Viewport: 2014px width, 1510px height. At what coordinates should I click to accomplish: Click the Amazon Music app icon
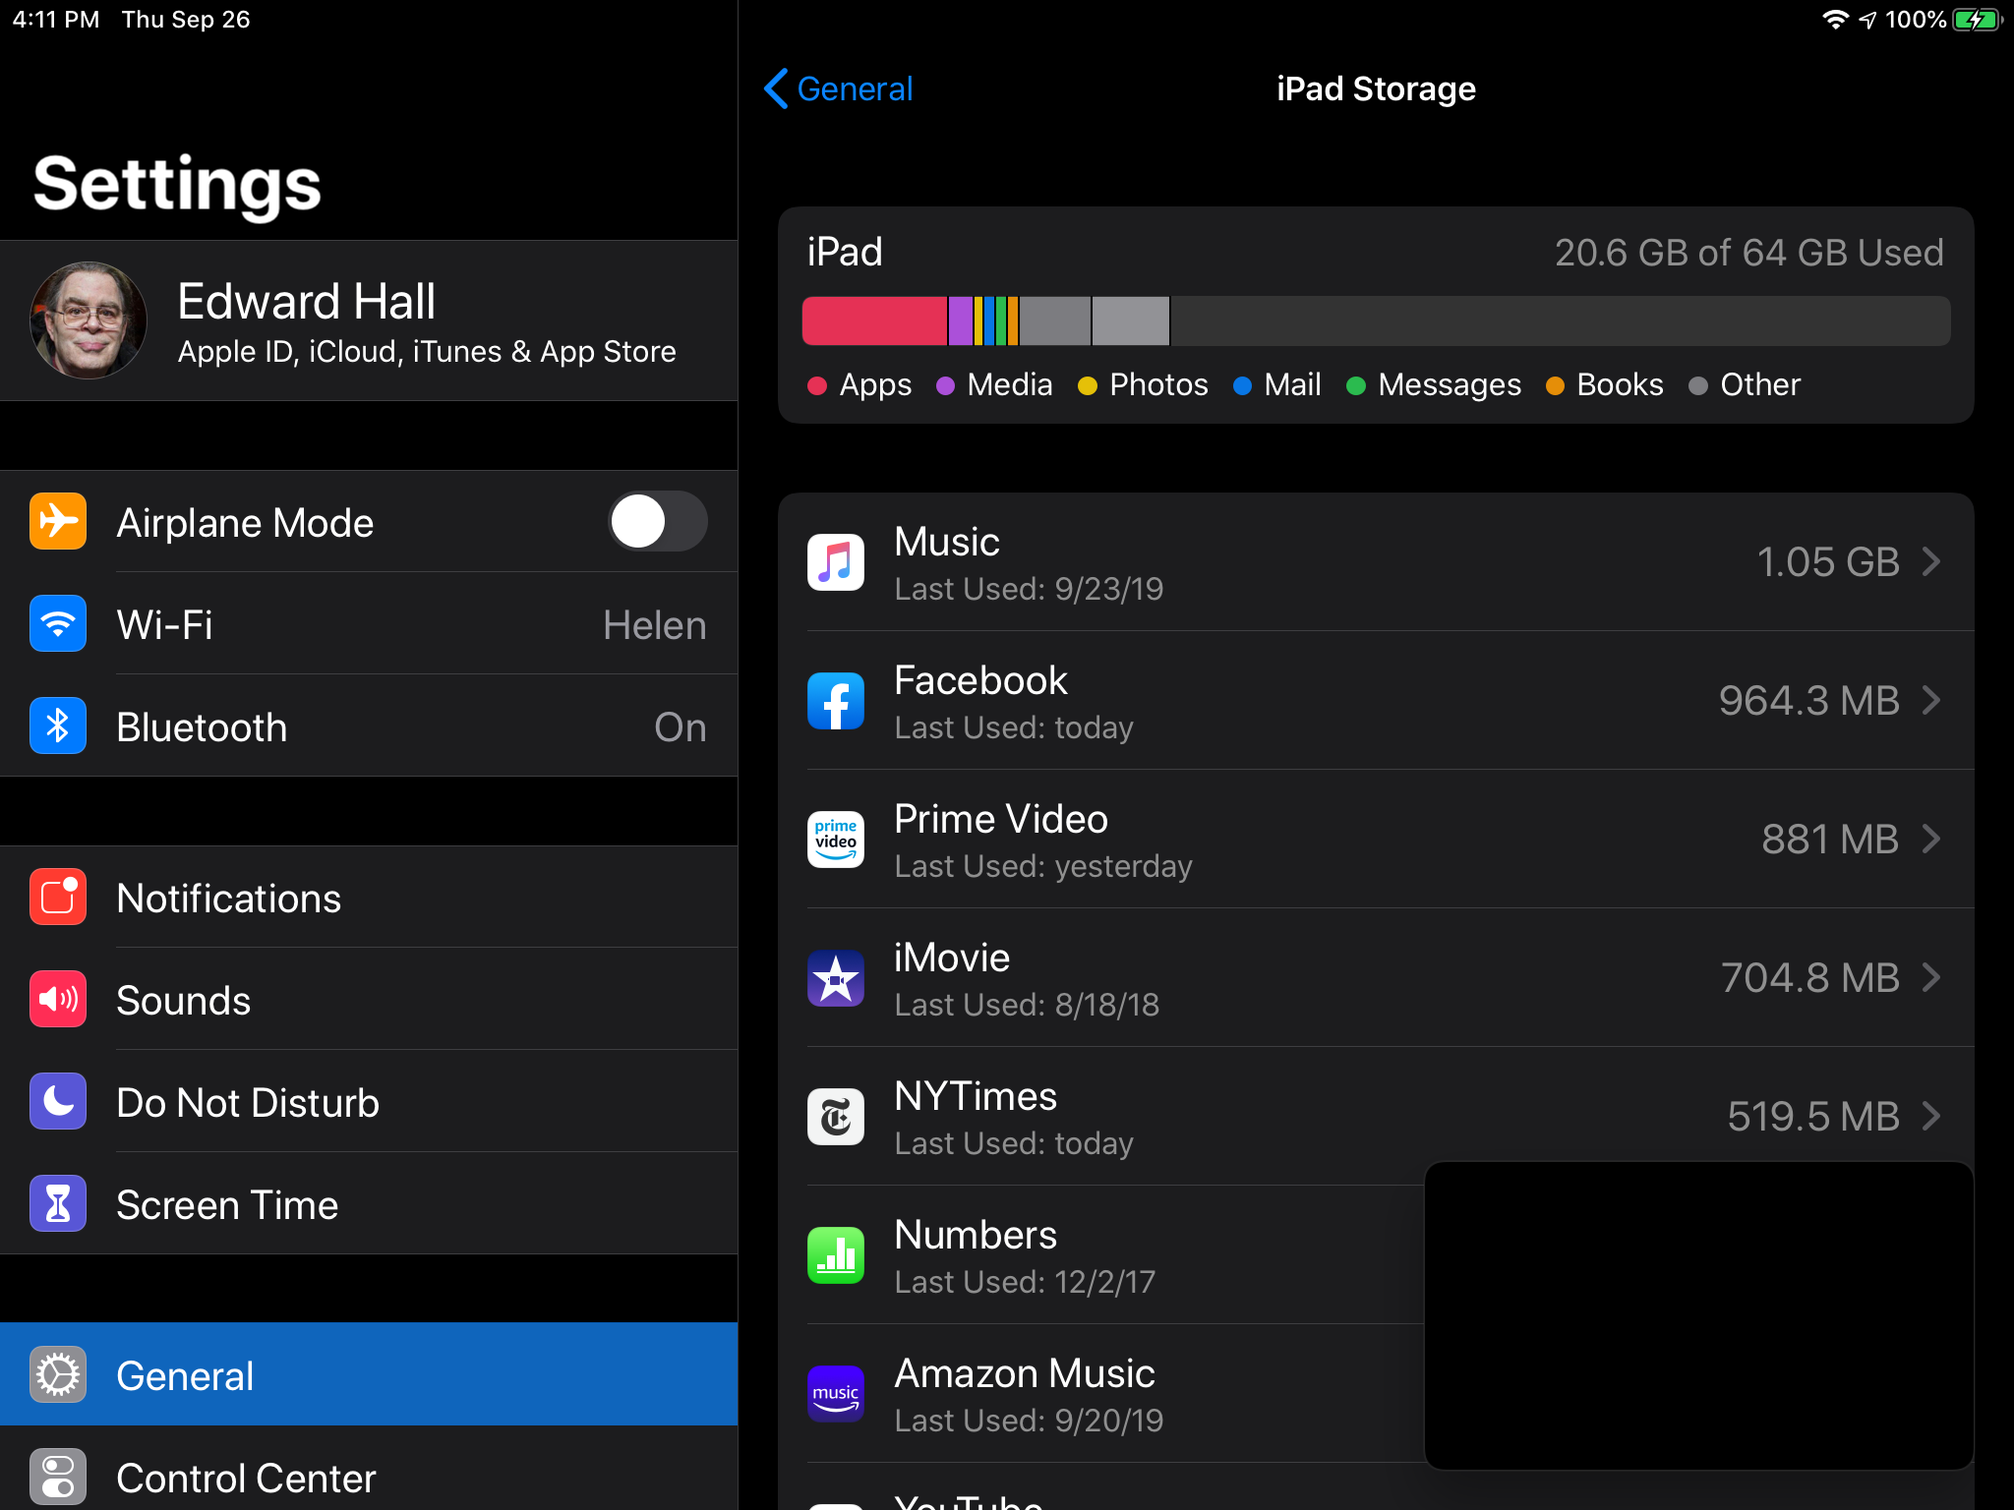(835, 1394)
